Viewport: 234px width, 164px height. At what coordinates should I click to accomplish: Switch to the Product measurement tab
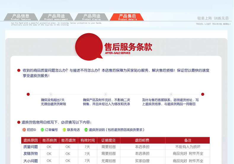(x=56, y=17)
